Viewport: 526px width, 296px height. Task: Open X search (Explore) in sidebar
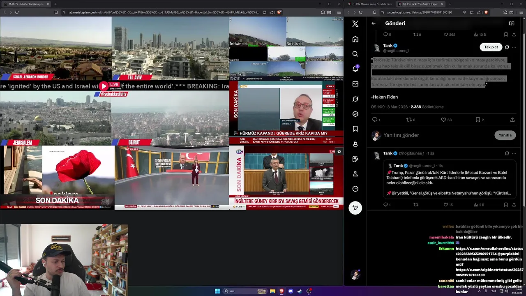click(x=355, y=54)
